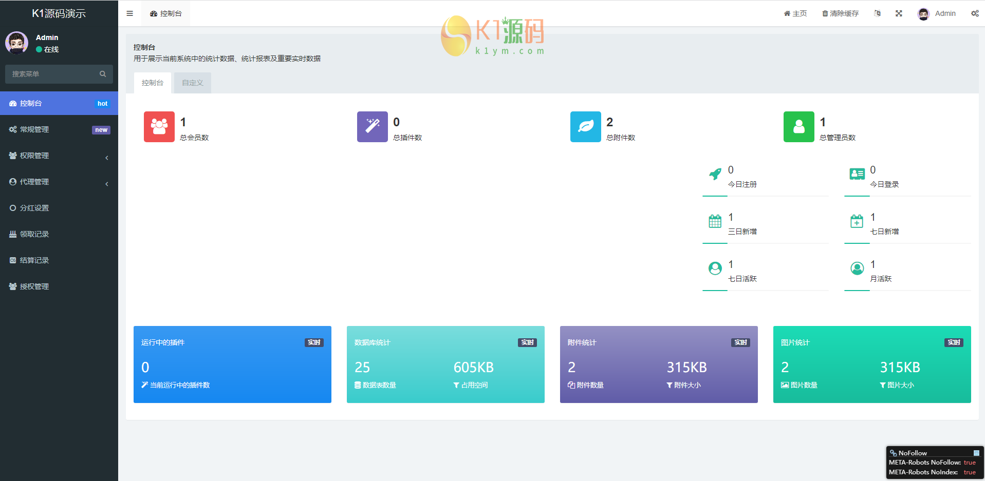Toggle the sidebar with the hamburger icon
Viewport: 985px width, 481px height.
click(129, 13)
